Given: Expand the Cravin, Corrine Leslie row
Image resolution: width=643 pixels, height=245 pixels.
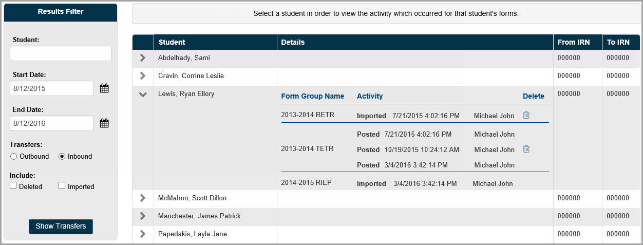Looking at the screenshot, I should point(143,76).
